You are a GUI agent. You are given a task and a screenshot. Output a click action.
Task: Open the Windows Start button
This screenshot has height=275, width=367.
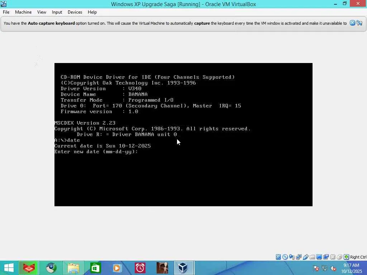(9, 268)
